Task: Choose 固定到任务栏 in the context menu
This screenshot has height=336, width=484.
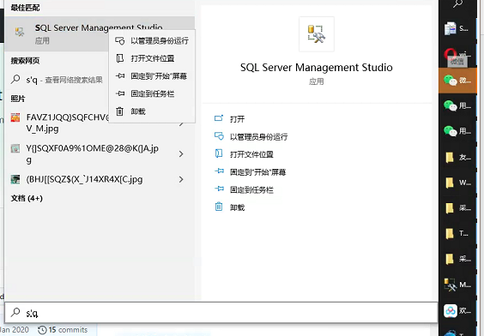Action: pyautogui.click(x=152, y=93)
